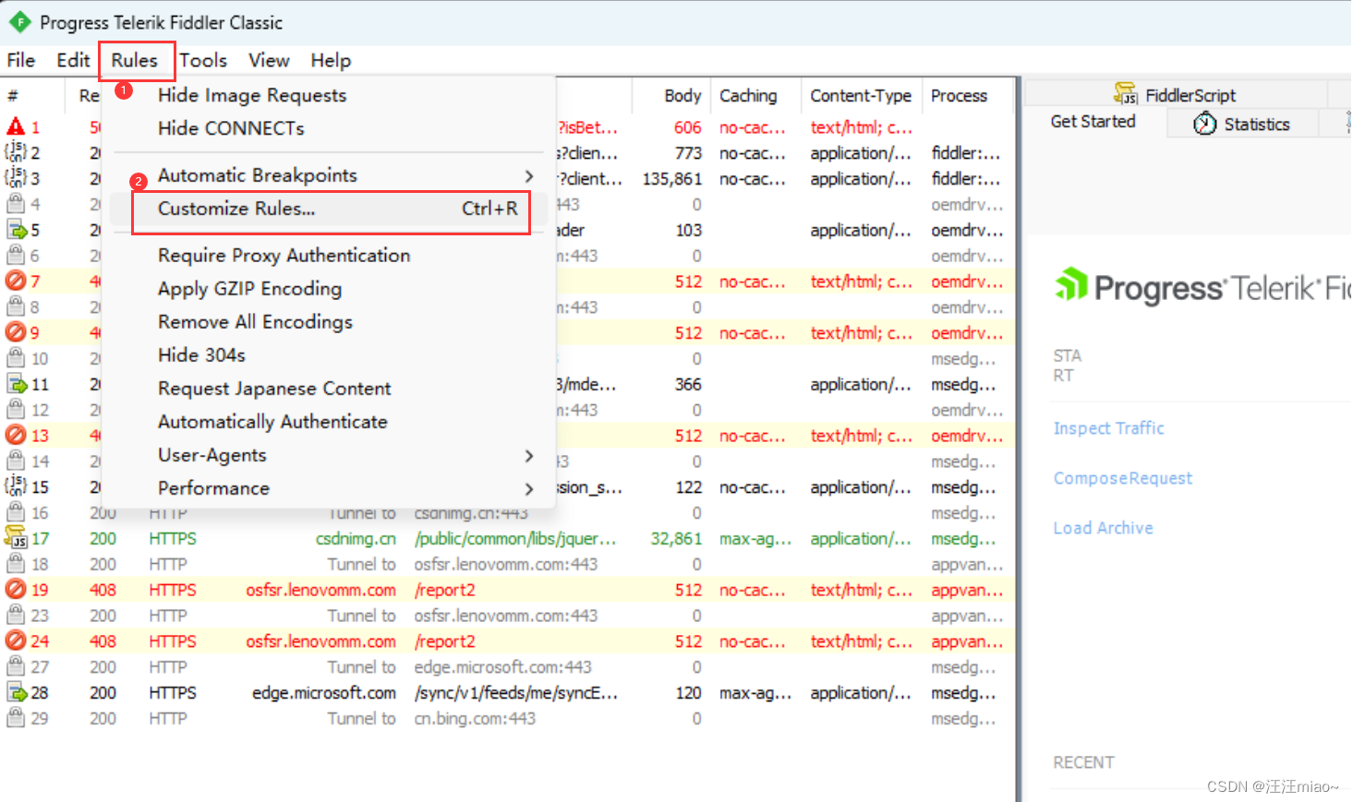Viewport: 1353px width, 802px height.
Task: Expand Automatic Breakpoints submenu
Action: 328,175
